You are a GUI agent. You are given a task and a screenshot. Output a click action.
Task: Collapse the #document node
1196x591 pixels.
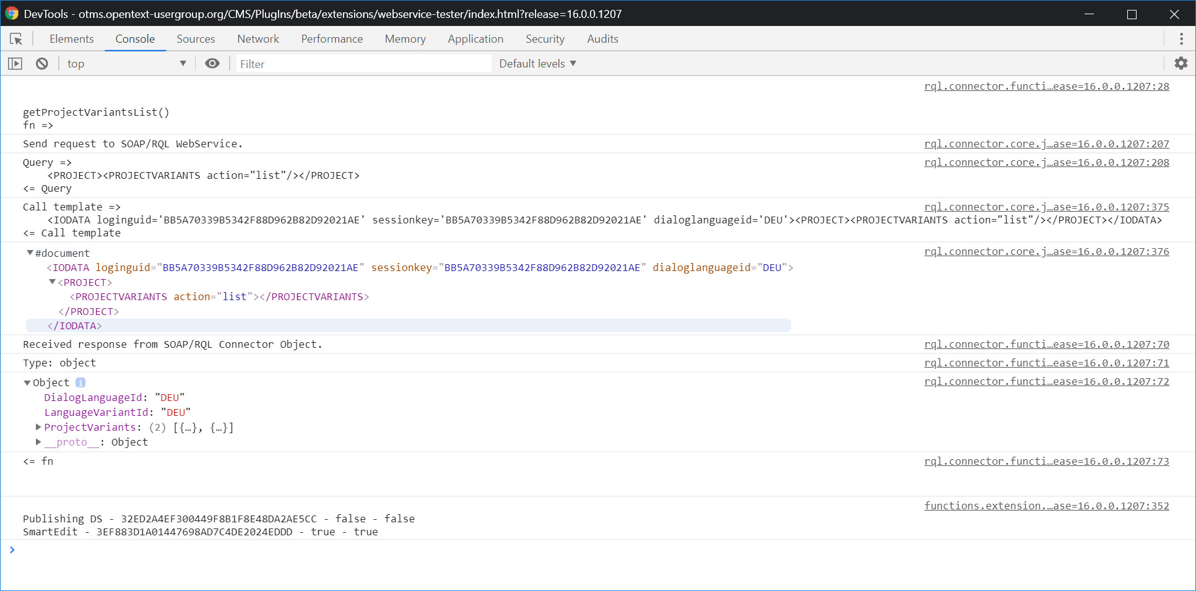tap(30, 253)
